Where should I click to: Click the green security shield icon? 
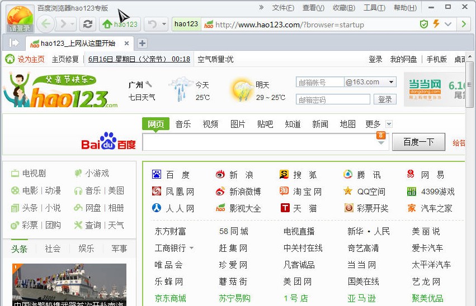coord(424,24)
